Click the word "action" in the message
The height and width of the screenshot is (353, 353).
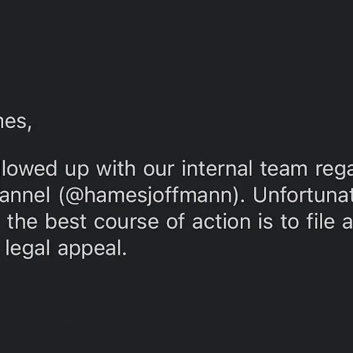pos(221,222)
